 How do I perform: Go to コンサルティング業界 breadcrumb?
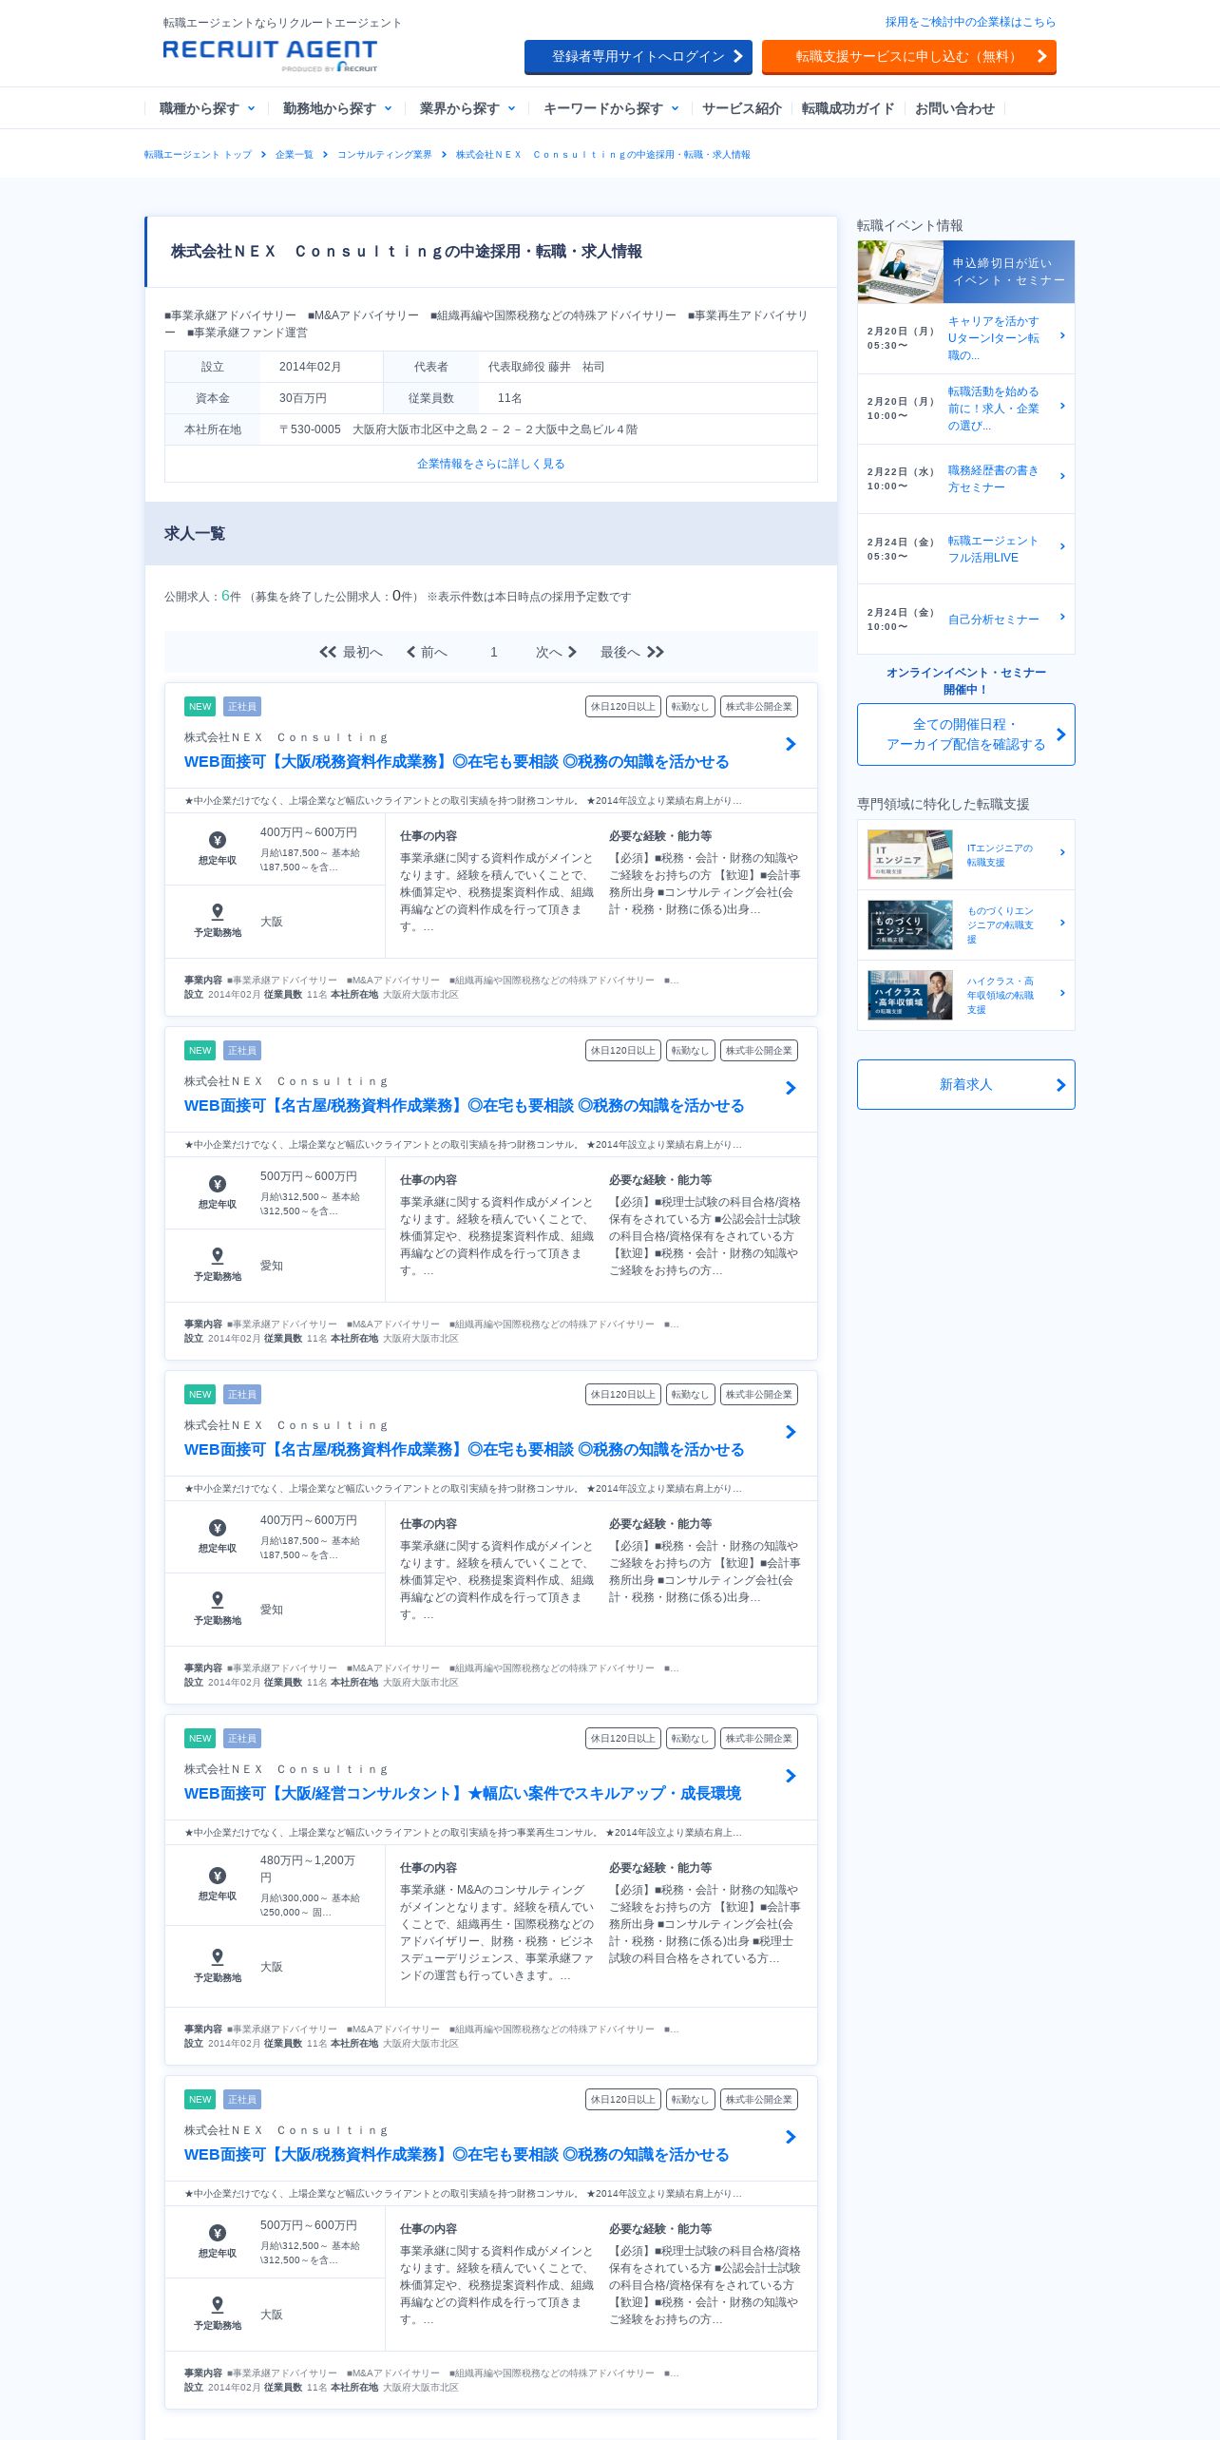pyautogui.click(x=384, y=154)
